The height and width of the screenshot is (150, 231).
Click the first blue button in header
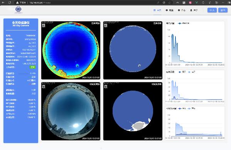212,10
